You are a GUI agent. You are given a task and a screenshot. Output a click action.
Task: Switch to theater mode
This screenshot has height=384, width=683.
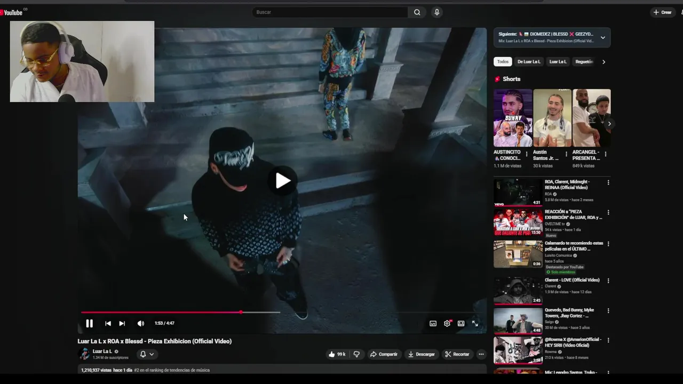461,323
